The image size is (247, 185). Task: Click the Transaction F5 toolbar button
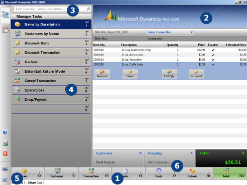coord(95,173)
